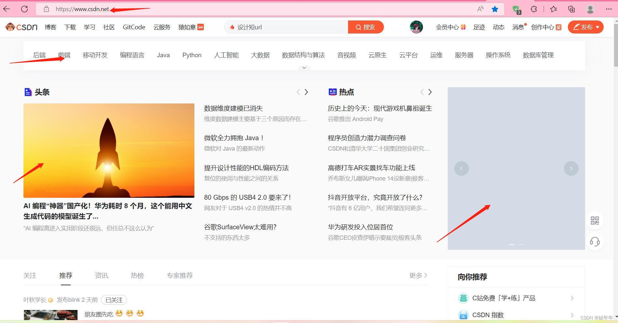
Task: Switch to the 资讯 feed tab
Action: pyautogui.click(x=101, y=276)
